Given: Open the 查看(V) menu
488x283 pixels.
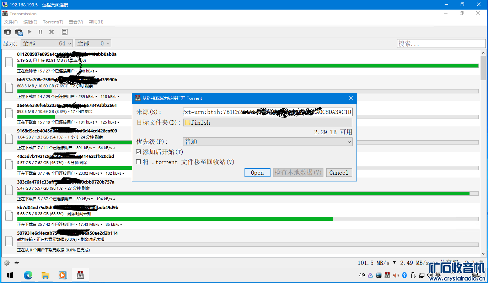Looking at the screenshot, I should [x=76, y=22].
